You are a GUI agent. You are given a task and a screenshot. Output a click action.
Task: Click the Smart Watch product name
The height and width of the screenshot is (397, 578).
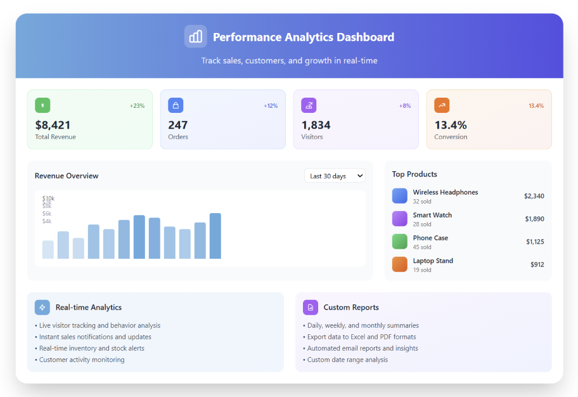tap(432, 215)
